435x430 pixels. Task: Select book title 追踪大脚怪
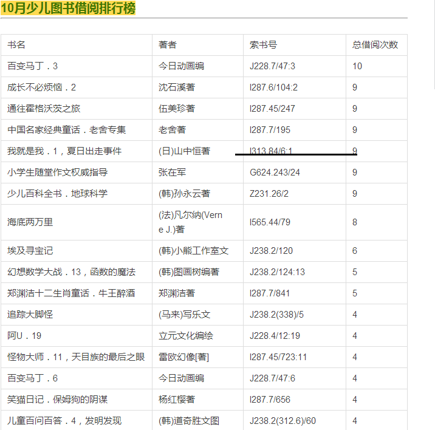coord(30,315)
